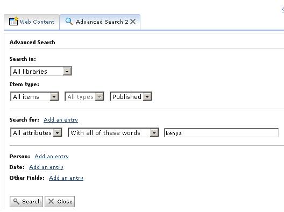Expand the All items dropdown
The width and height of the screenshot is (284, 212).
point(34,96)
